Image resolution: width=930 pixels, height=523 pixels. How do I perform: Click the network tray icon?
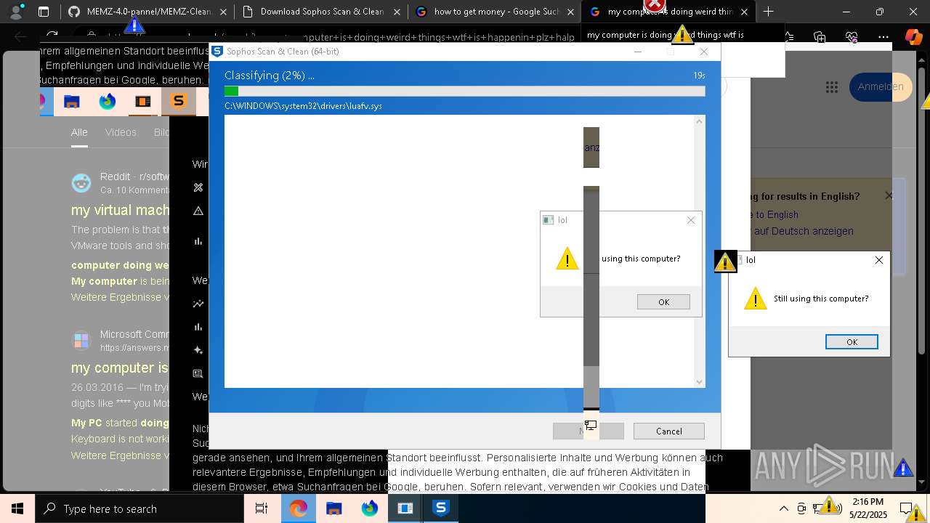coord(820,508)
